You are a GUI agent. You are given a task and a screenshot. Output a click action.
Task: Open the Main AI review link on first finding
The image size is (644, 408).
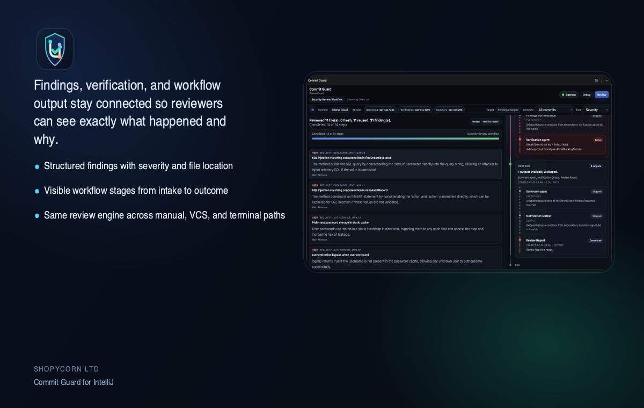319,175
